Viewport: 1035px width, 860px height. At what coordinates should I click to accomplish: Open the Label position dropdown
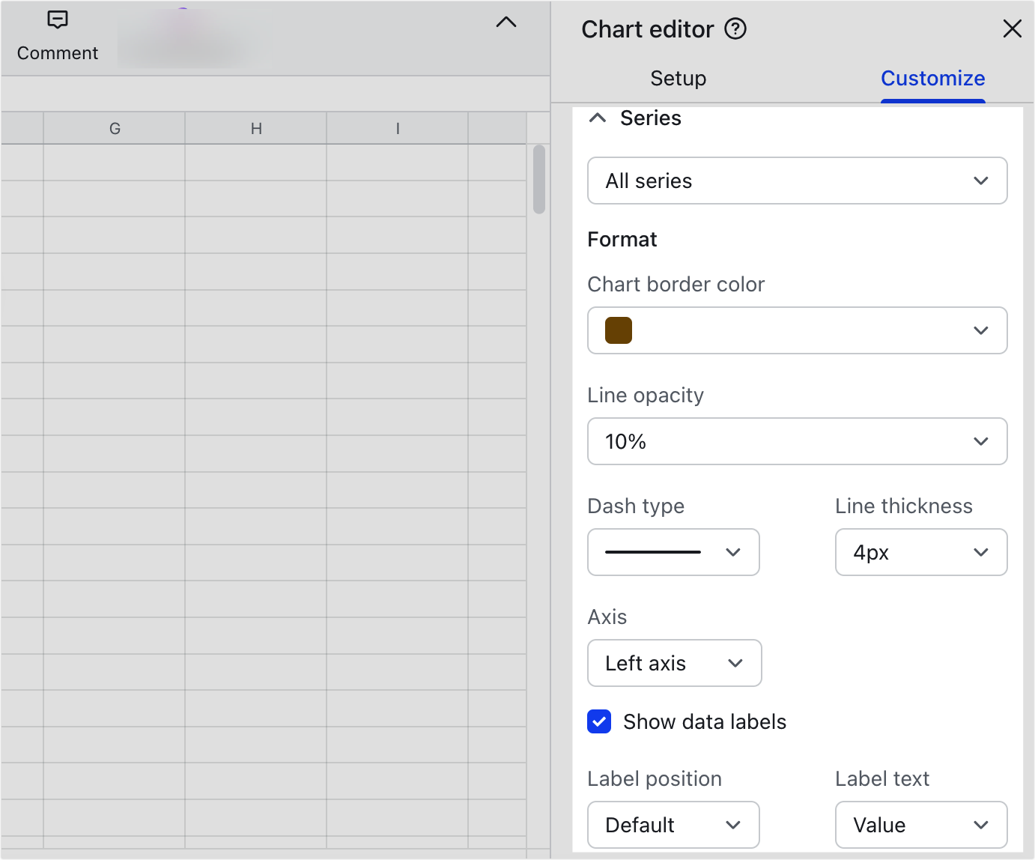point(673,825)
